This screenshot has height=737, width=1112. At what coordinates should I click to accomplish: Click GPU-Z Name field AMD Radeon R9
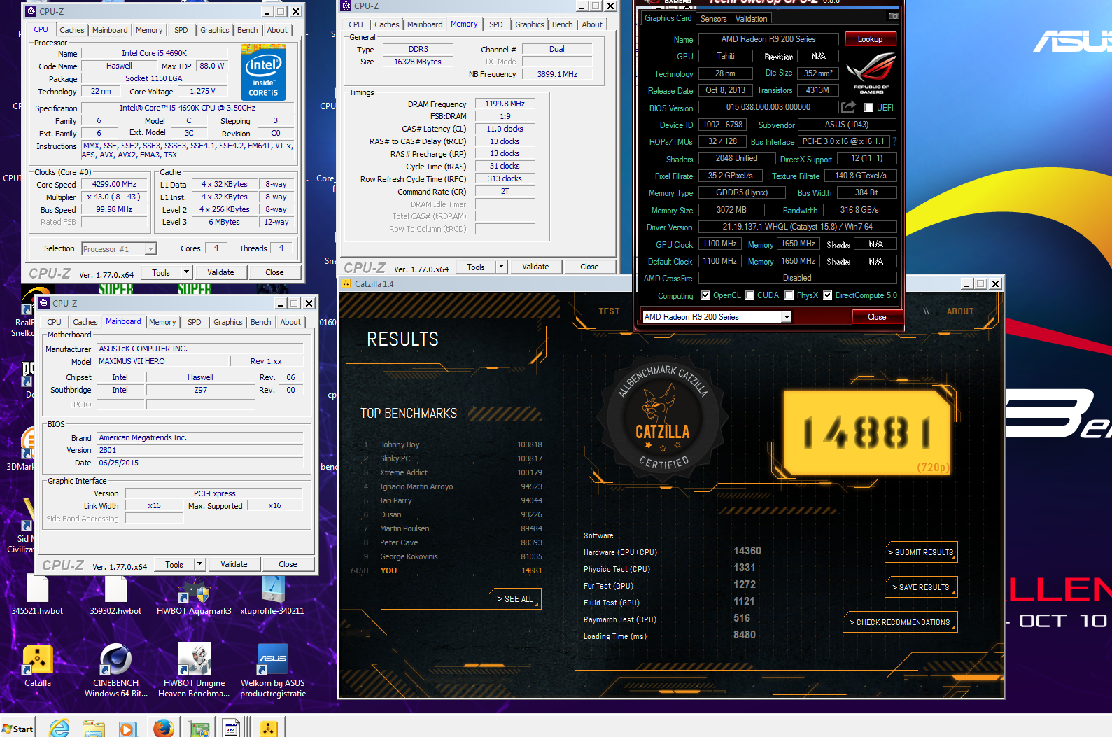768,39
